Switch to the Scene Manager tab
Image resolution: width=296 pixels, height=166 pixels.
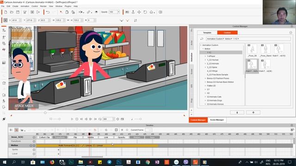[x=217, y=120]
